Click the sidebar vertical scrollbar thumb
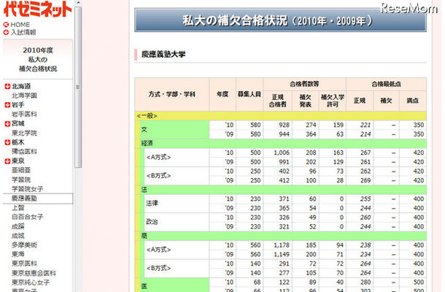445x292 pixels. tap(78, 87)
